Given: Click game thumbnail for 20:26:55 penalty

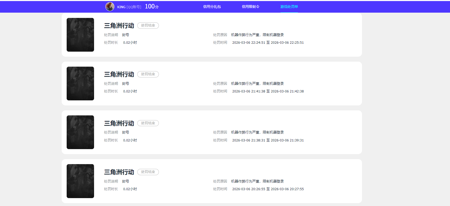Looking at the screenshot, I should 80,181.
